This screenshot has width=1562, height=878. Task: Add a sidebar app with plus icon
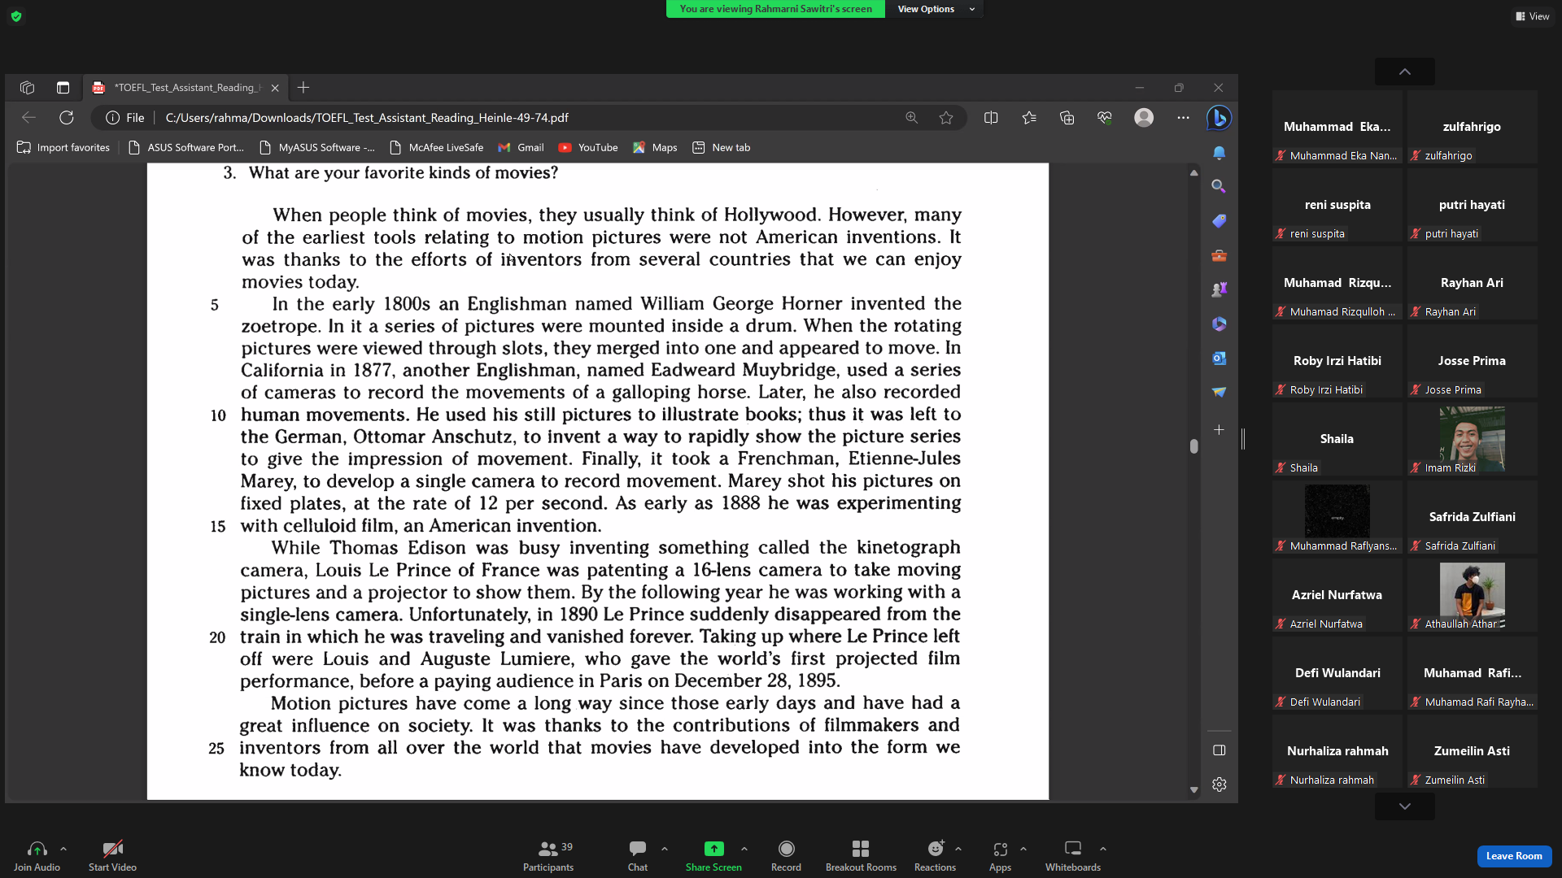pos(1219,430)
